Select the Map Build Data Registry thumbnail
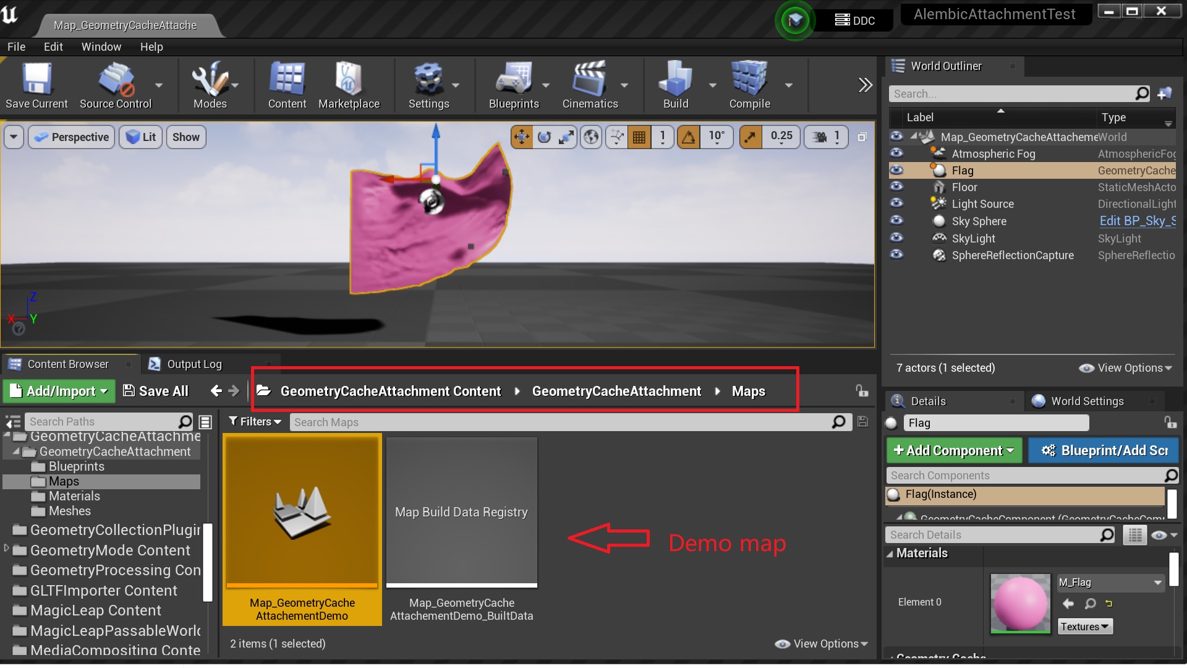 click(x=461, y=512)
